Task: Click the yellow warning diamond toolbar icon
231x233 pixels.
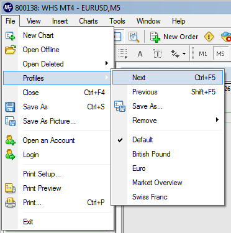Action: [x=209, y=37]
